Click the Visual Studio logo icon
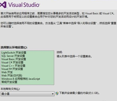 point(3,5)
